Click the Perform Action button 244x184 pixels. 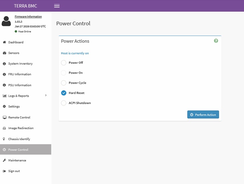(x=203, y=115)
